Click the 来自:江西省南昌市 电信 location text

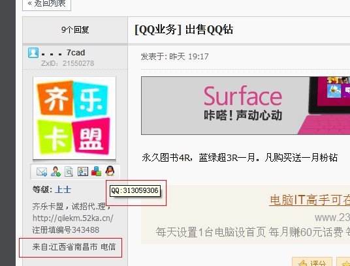coord(74,247)
